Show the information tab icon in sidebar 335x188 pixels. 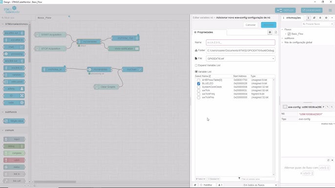[308, 18]
